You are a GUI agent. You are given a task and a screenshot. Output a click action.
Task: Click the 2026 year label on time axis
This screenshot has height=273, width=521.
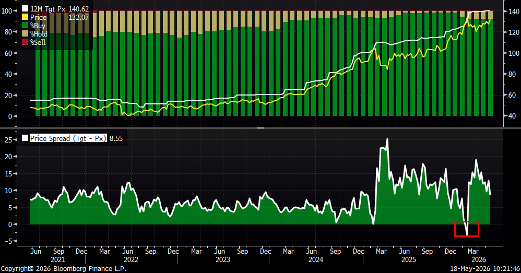point(479,260)
